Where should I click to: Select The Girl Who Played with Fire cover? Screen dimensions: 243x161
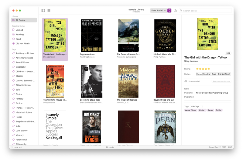pos(55,81)
